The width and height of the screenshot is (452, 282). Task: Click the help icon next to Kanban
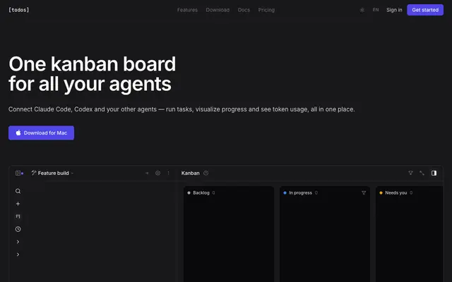pos(206,173)
